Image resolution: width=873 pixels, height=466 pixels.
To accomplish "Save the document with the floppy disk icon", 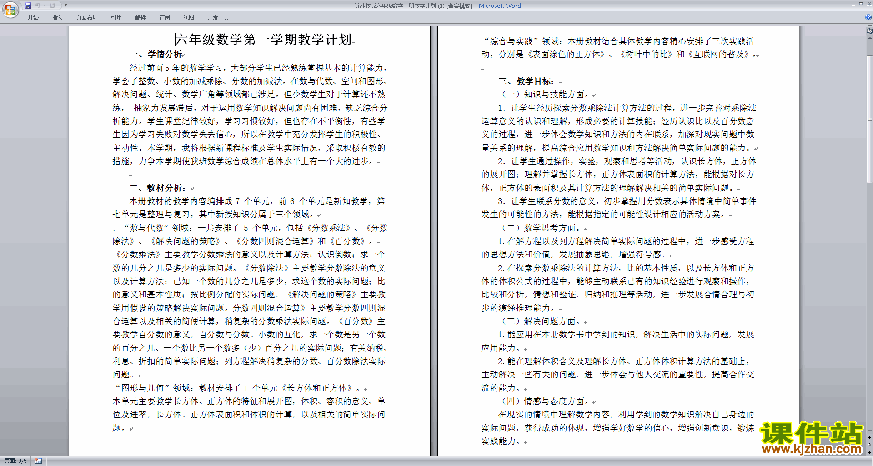I will pyautogui.click(x=28, y=5).
